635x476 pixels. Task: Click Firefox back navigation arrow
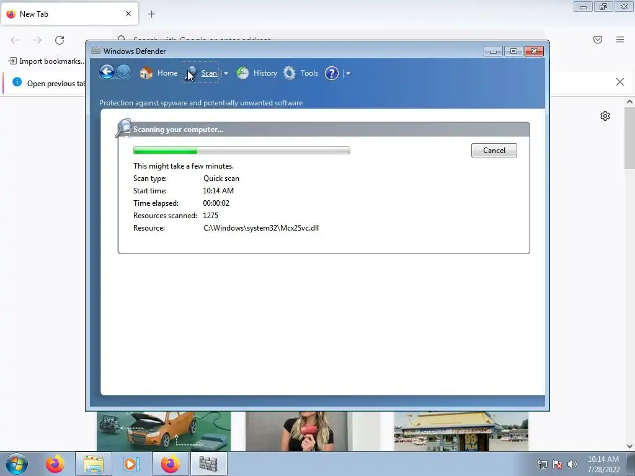15,40
